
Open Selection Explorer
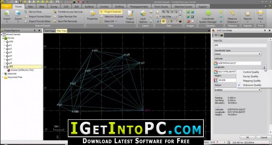(x=112, y=17)
